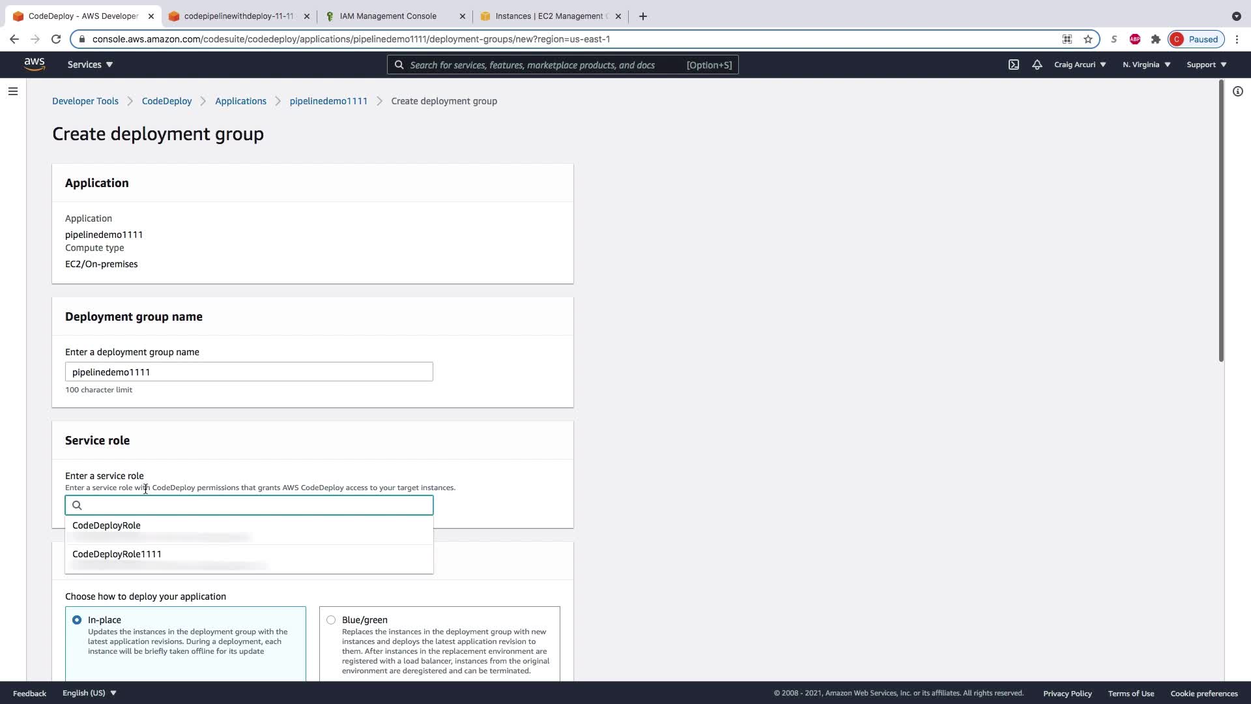
Task: Click the notifications bell icon
Action: [x=1037, y=65]
